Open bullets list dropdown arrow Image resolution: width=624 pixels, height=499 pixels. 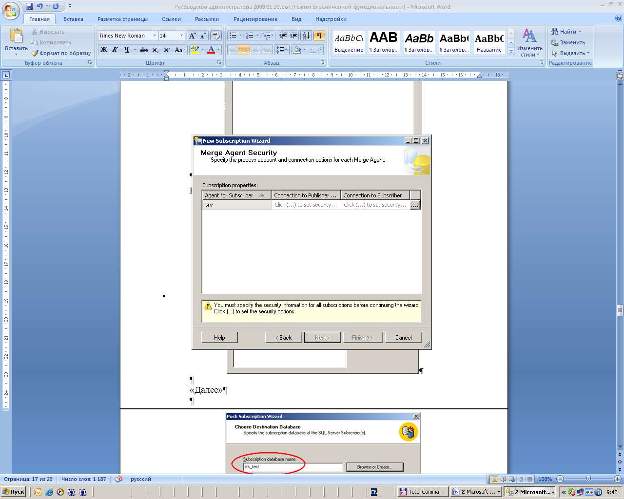click(240, 36)
